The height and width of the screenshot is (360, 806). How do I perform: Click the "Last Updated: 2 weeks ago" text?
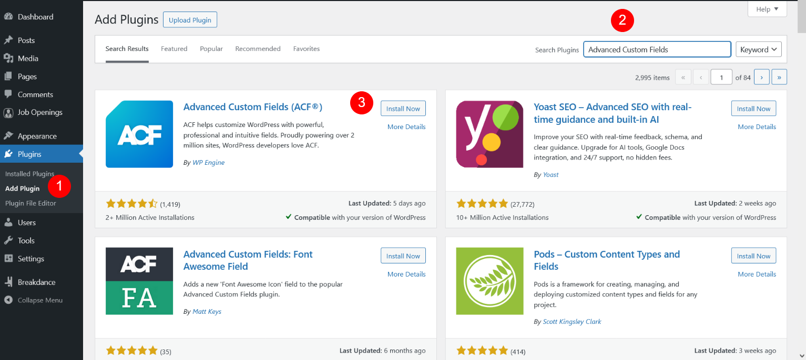(x=735, y=204)
